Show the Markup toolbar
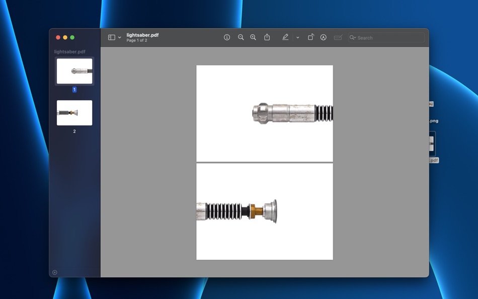This screenshot has height=299, width=478. (324, 37)
